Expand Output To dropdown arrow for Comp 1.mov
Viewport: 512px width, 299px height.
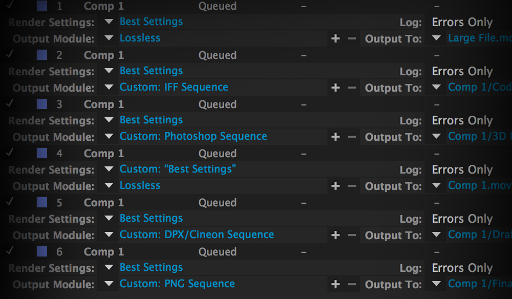436,186
